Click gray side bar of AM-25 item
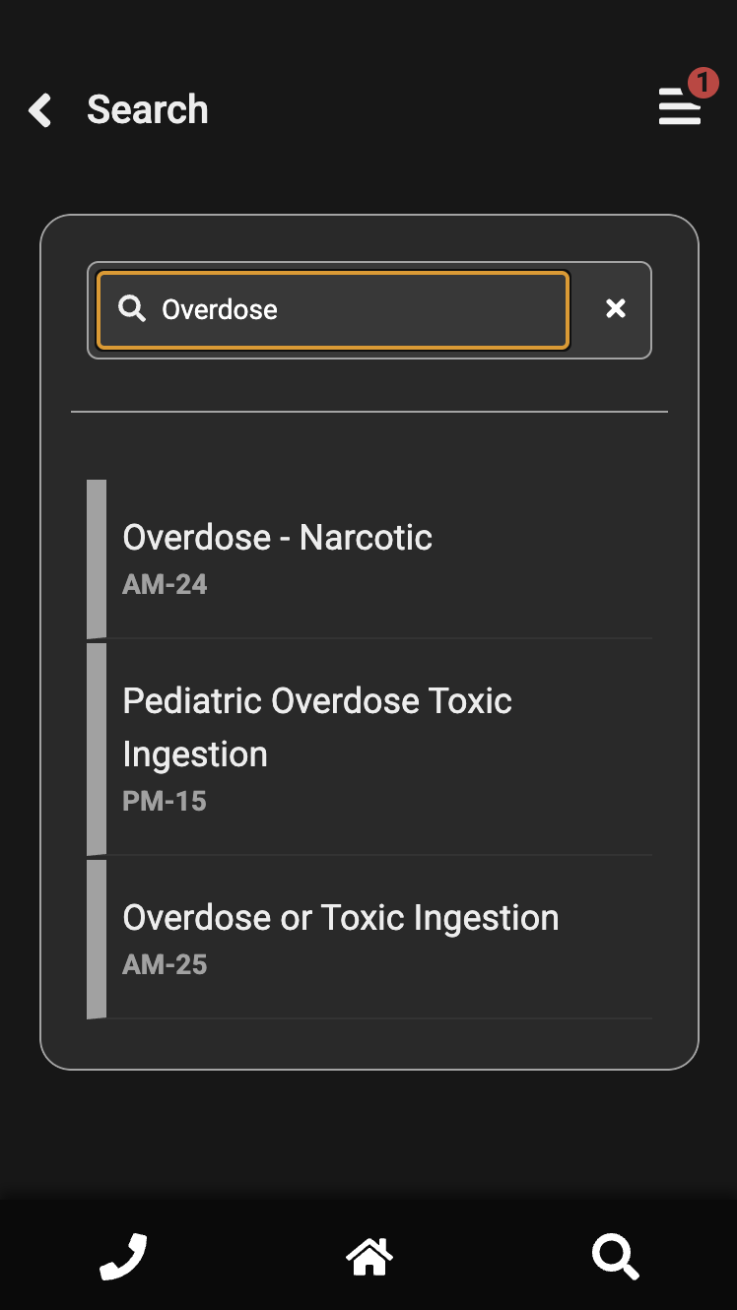 pos(97,940)
